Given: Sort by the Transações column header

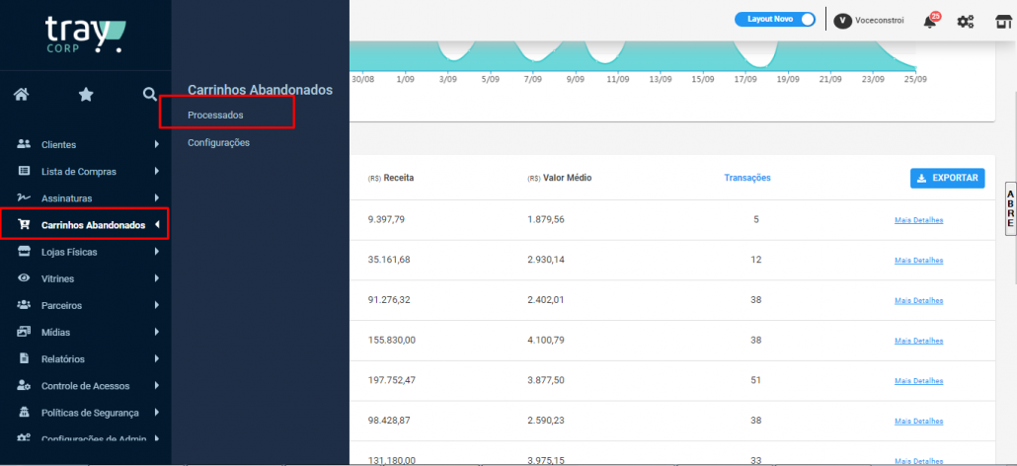Looking at the screenshot, I should [x=747, y=178].
